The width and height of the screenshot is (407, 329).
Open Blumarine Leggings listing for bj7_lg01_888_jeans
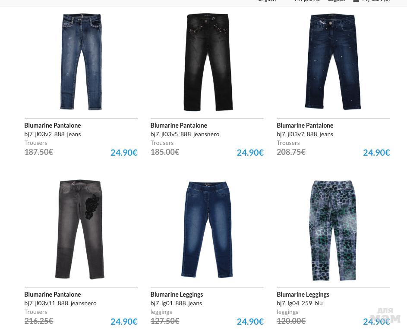[x=177, y=295]
